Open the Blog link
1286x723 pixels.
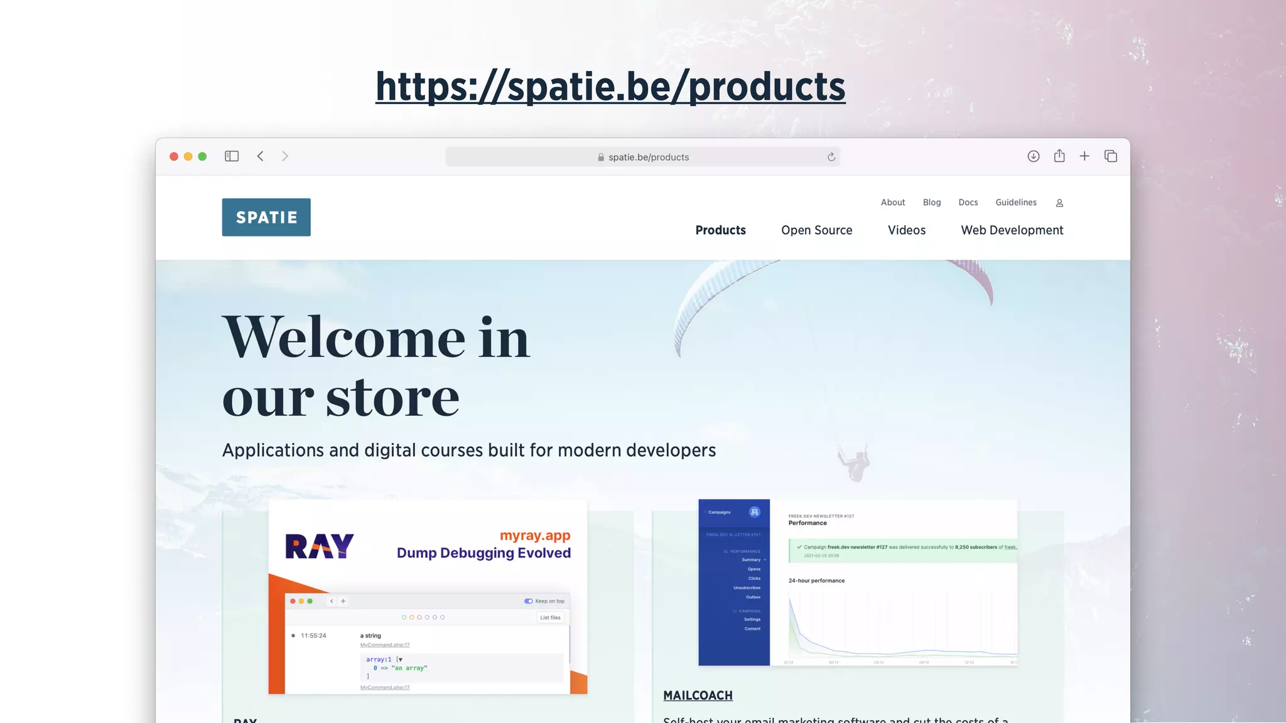(x=932, y=202)
